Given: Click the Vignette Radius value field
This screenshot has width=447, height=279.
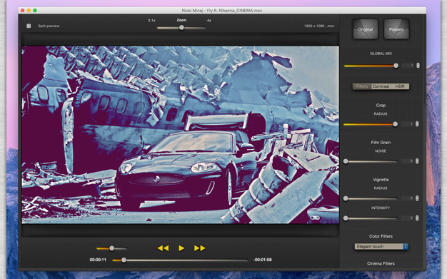Looking at the screenshot, I should (x=408, y=198).
